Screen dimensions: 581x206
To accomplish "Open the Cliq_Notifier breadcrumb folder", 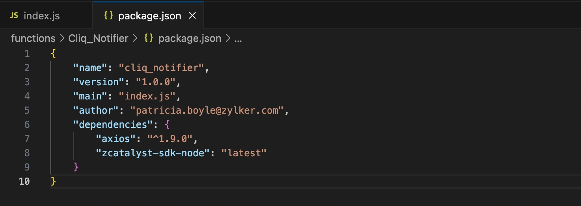I will (98, 38).
